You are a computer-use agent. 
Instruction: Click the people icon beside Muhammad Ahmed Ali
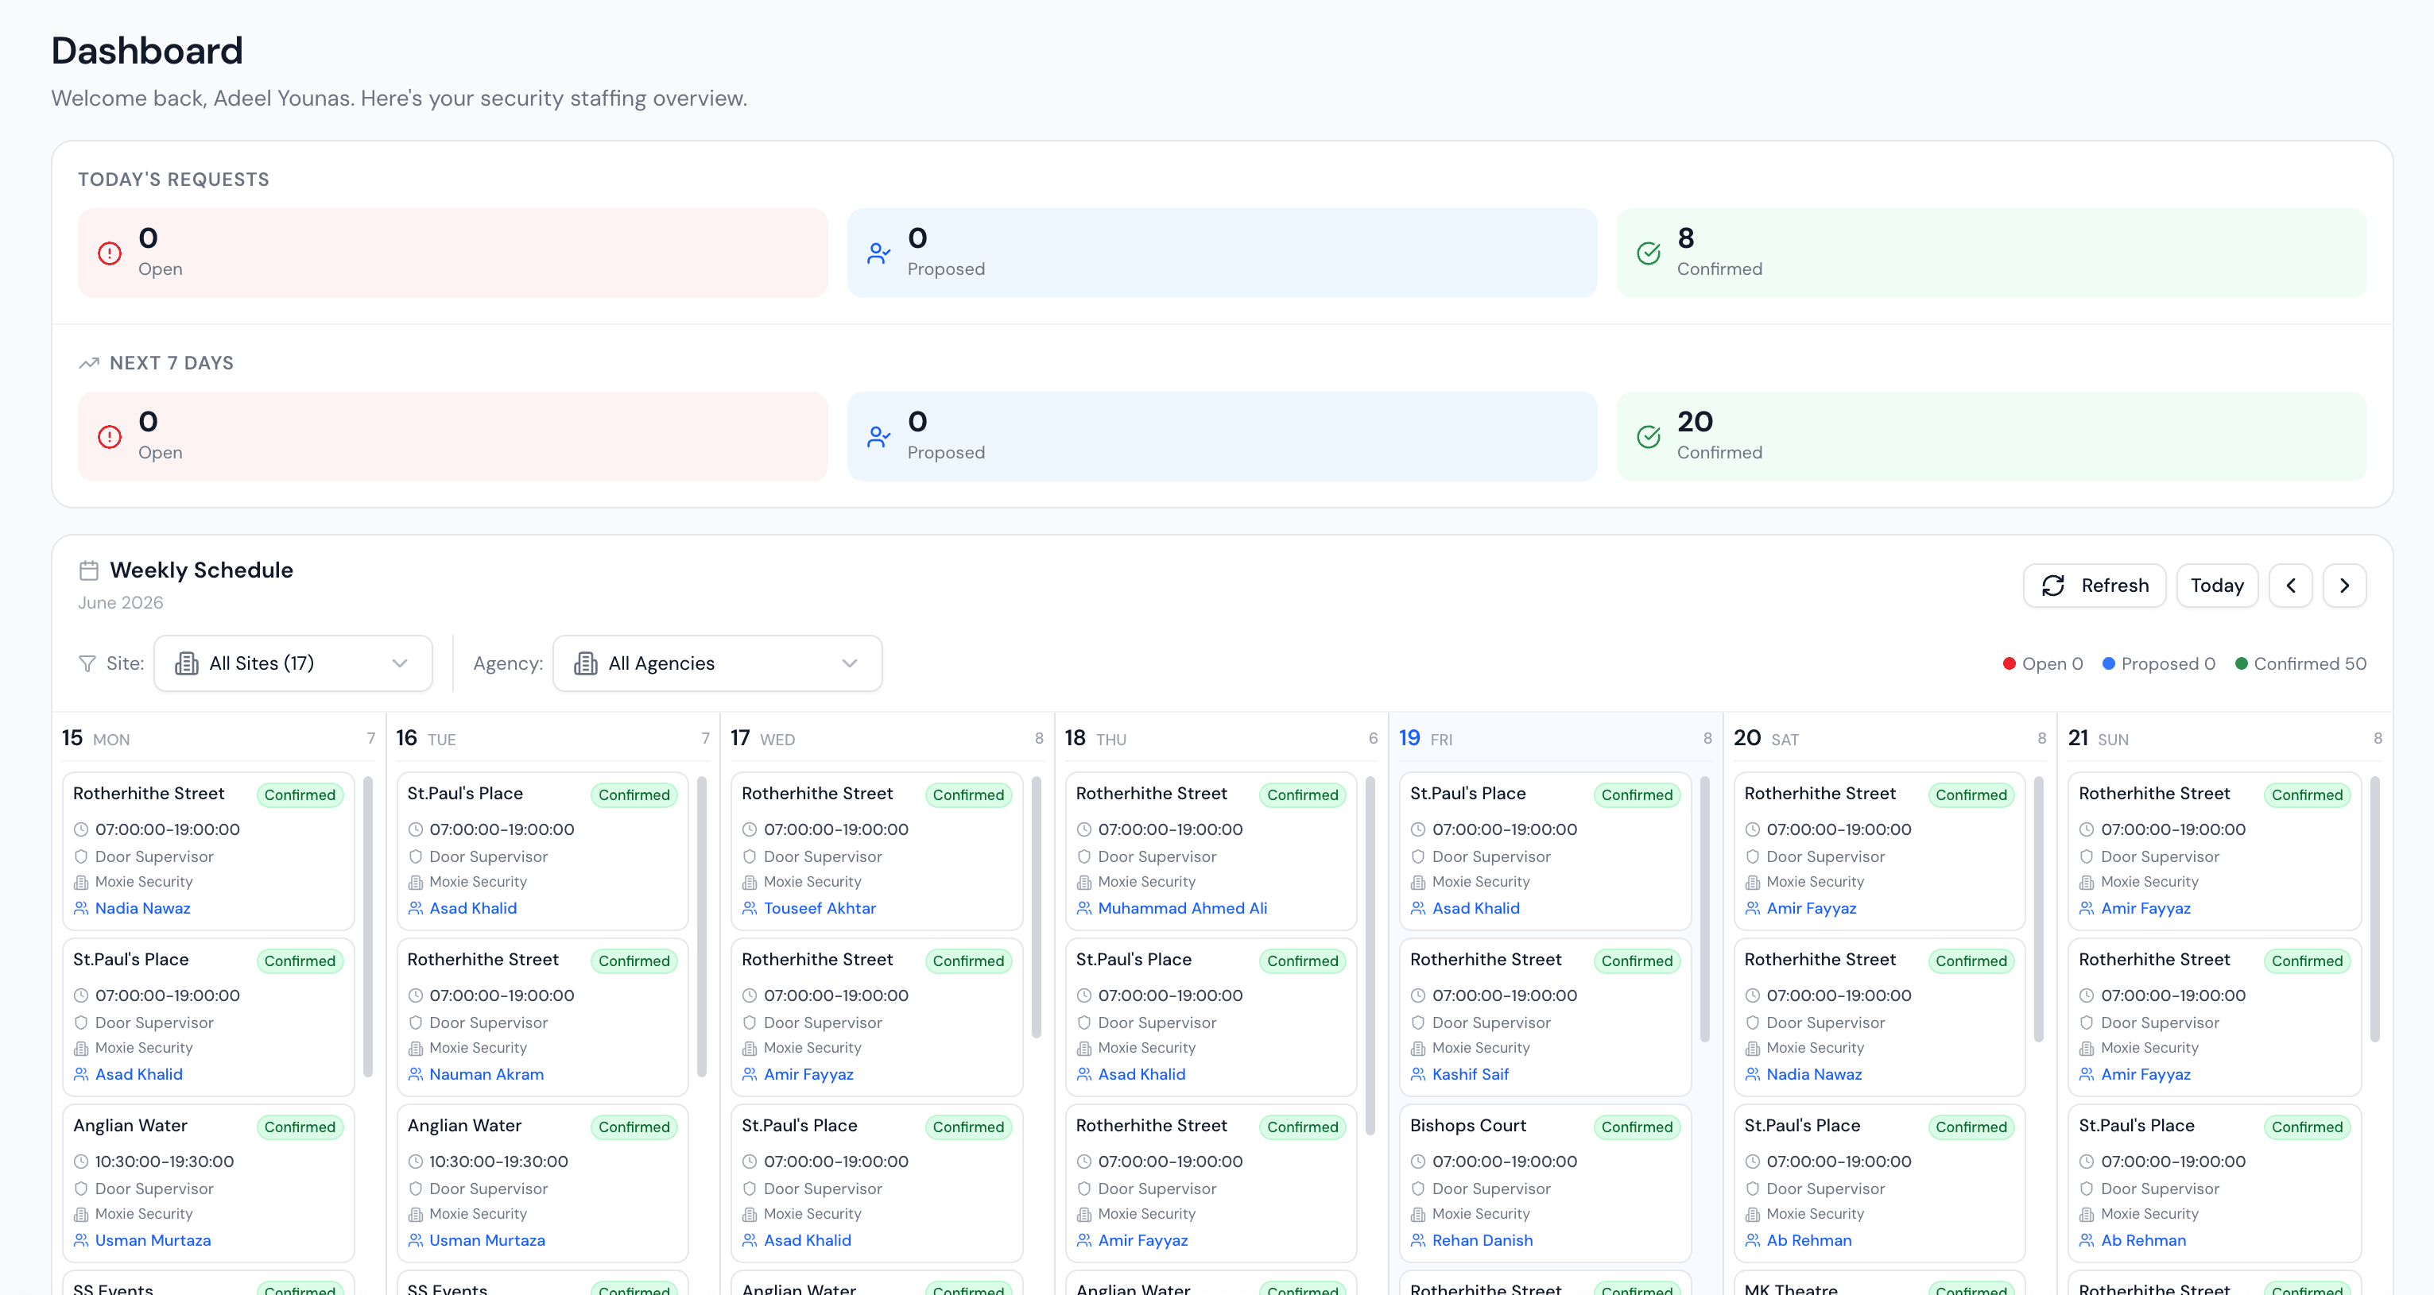[x=1083, y=909]
